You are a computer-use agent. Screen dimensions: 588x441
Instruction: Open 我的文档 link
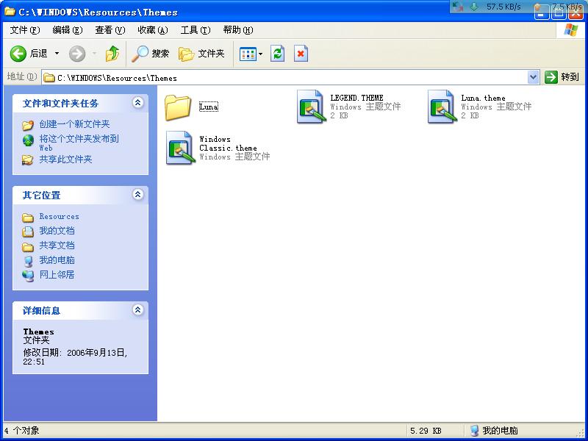[x=57, y=231]
